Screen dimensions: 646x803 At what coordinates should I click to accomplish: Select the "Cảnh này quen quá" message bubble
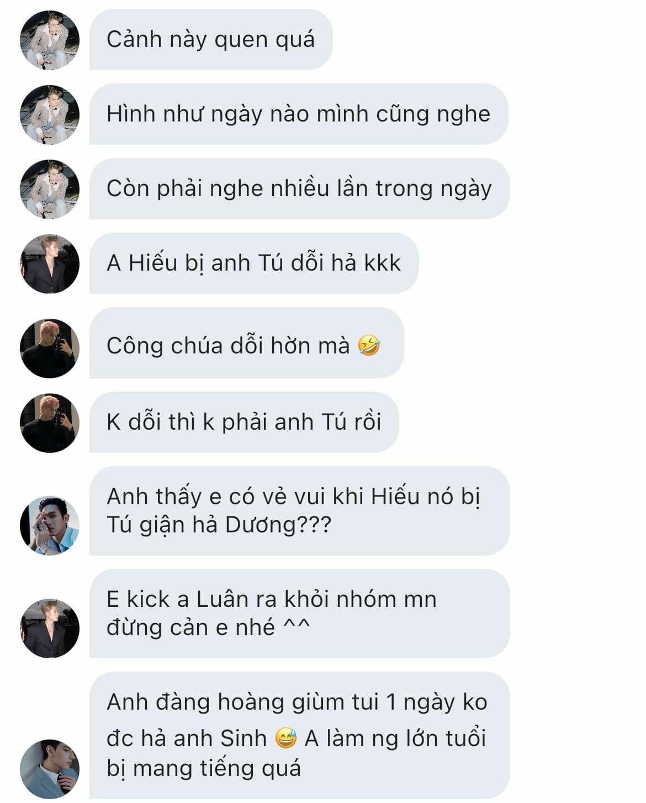211,40
